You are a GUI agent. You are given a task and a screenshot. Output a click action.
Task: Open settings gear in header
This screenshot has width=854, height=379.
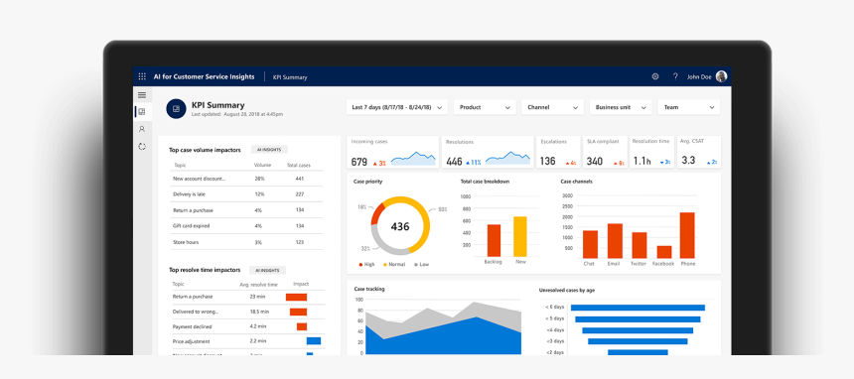[x=655, y=76]
